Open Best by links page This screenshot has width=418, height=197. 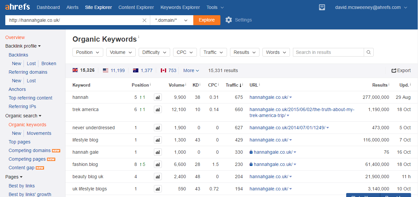pyautogui.click(x=22, y=186)
